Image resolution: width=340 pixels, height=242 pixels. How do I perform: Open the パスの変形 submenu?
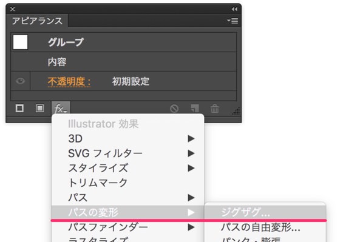point(127,212)
